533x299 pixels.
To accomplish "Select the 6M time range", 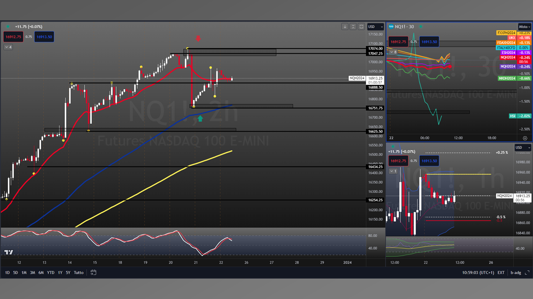I will pos(41,272).
